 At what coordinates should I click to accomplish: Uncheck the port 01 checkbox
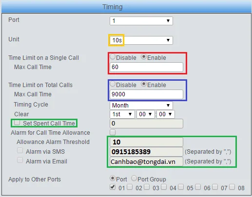pos(113,187)
